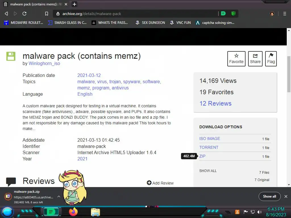Open the orange Java tray icon
Viewport: 291px width, 218px height.
coord(237,212)
